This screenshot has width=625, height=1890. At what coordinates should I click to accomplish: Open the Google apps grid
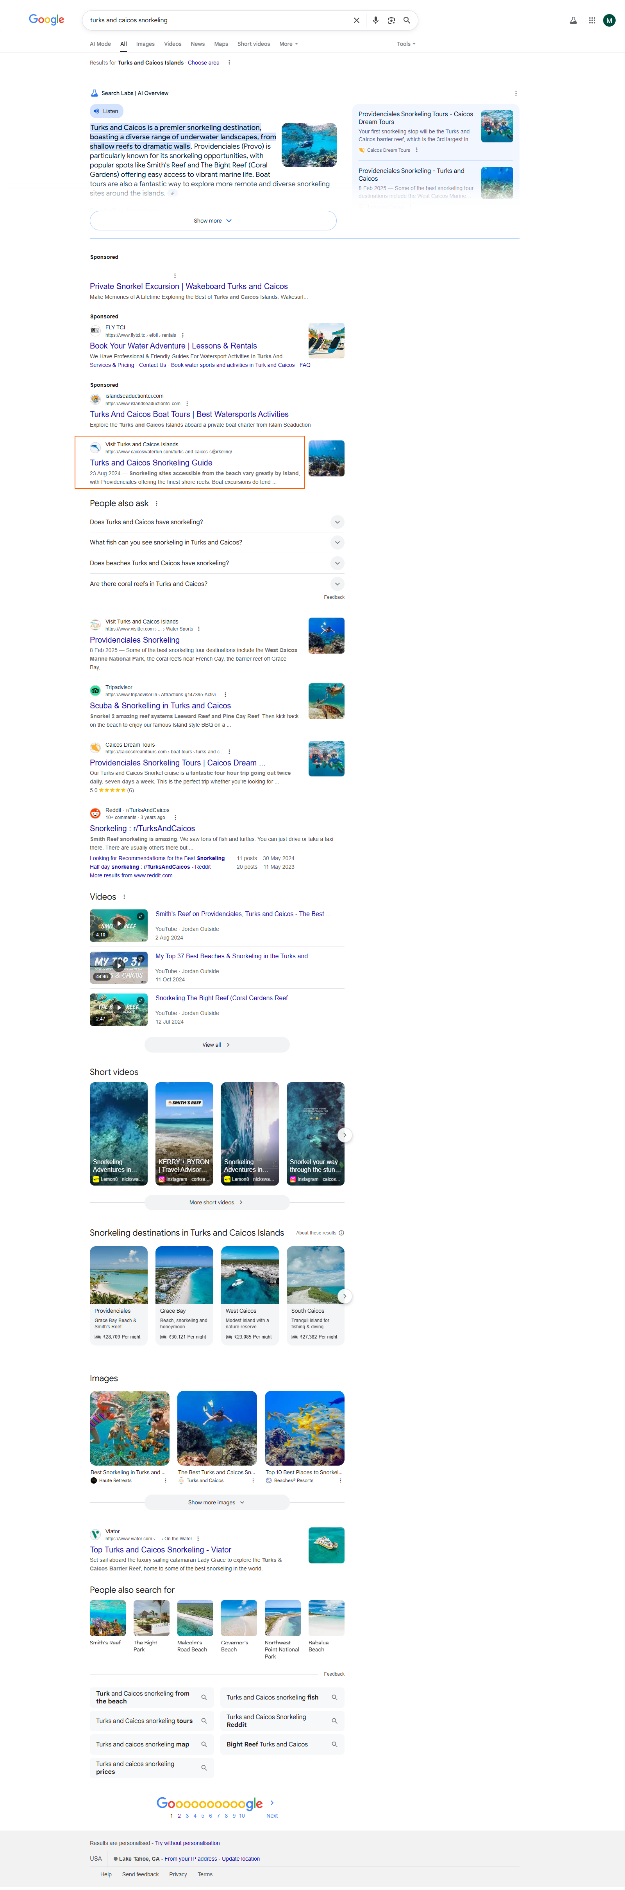pyautogui.click(x=592, y=21)
